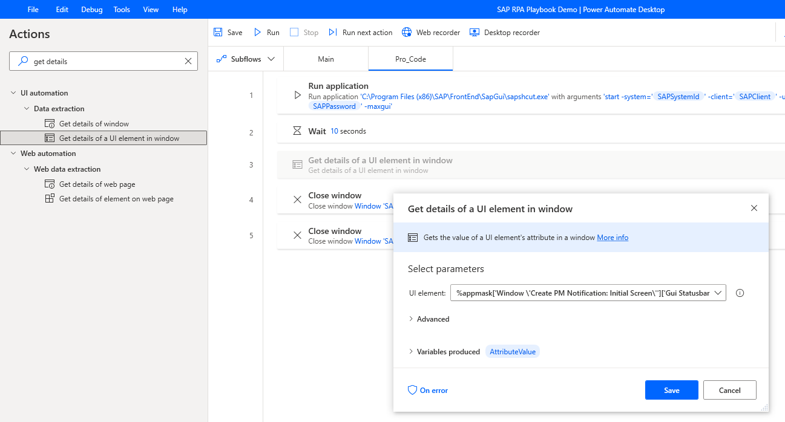Viewport: 785px width, 422px height.
Task: Open the File menu
Action: tap(33, 10)
